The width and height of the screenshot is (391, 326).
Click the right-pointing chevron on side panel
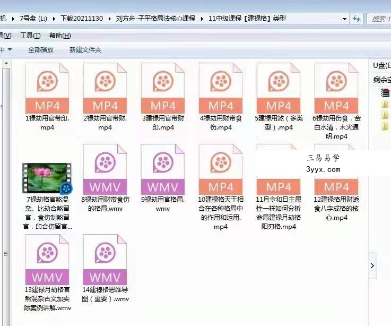coord(372,265)
